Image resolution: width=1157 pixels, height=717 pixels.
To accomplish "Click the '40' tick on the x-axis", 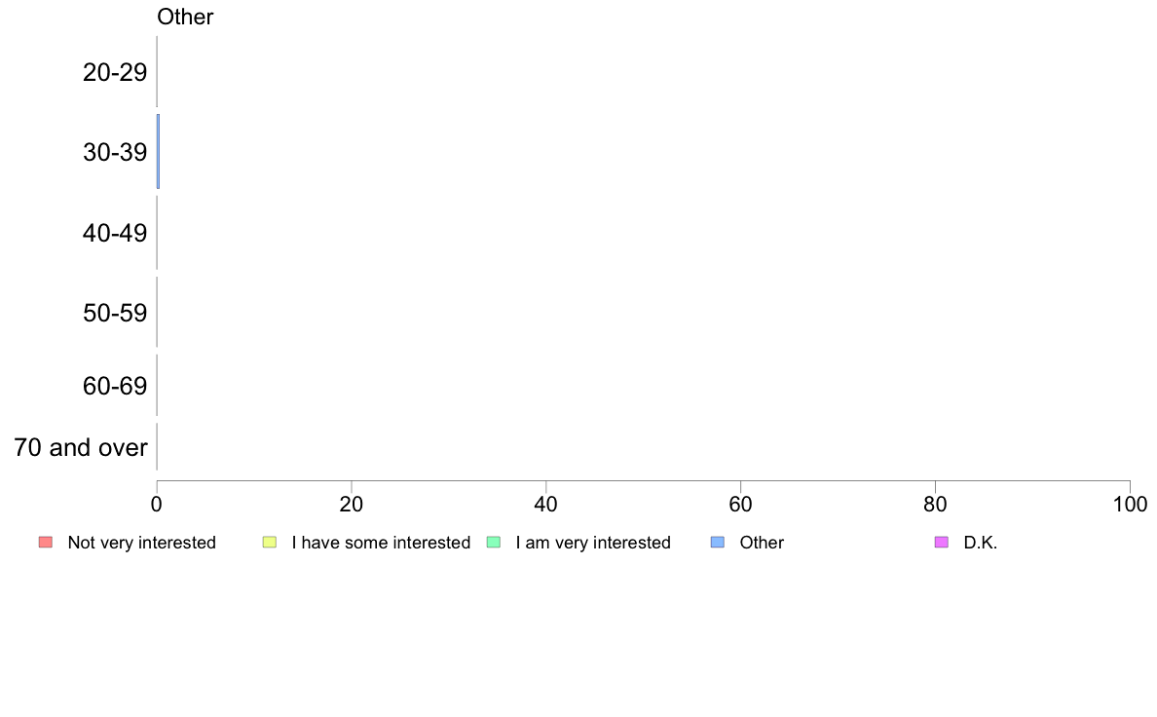I will pos(546,505).
